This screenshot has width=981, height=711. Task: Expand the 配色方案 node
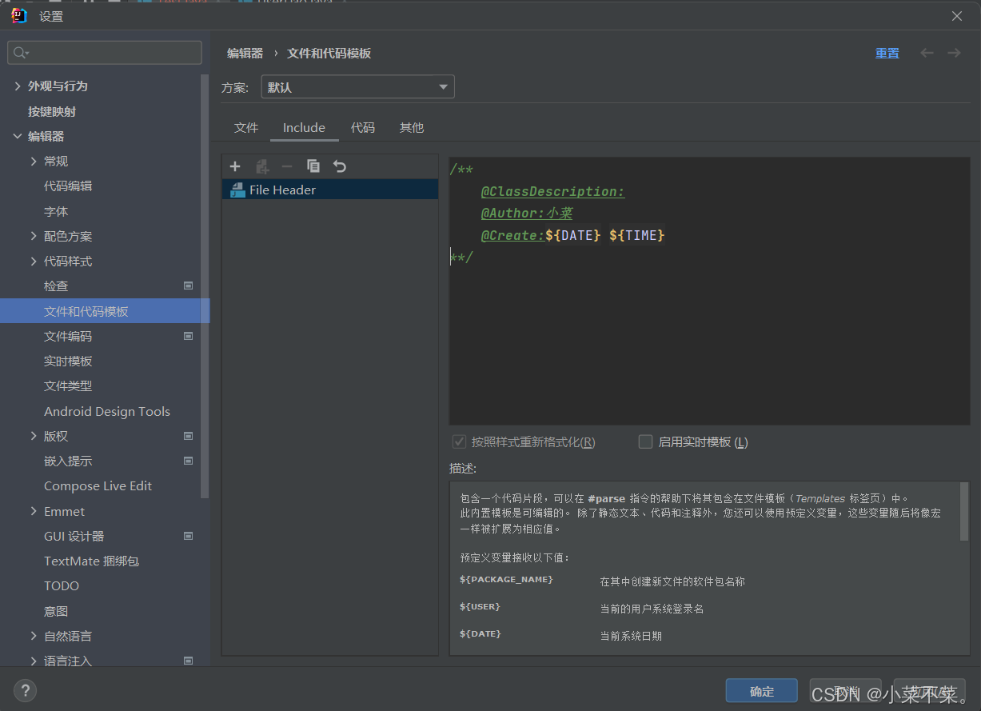(34, 236)
